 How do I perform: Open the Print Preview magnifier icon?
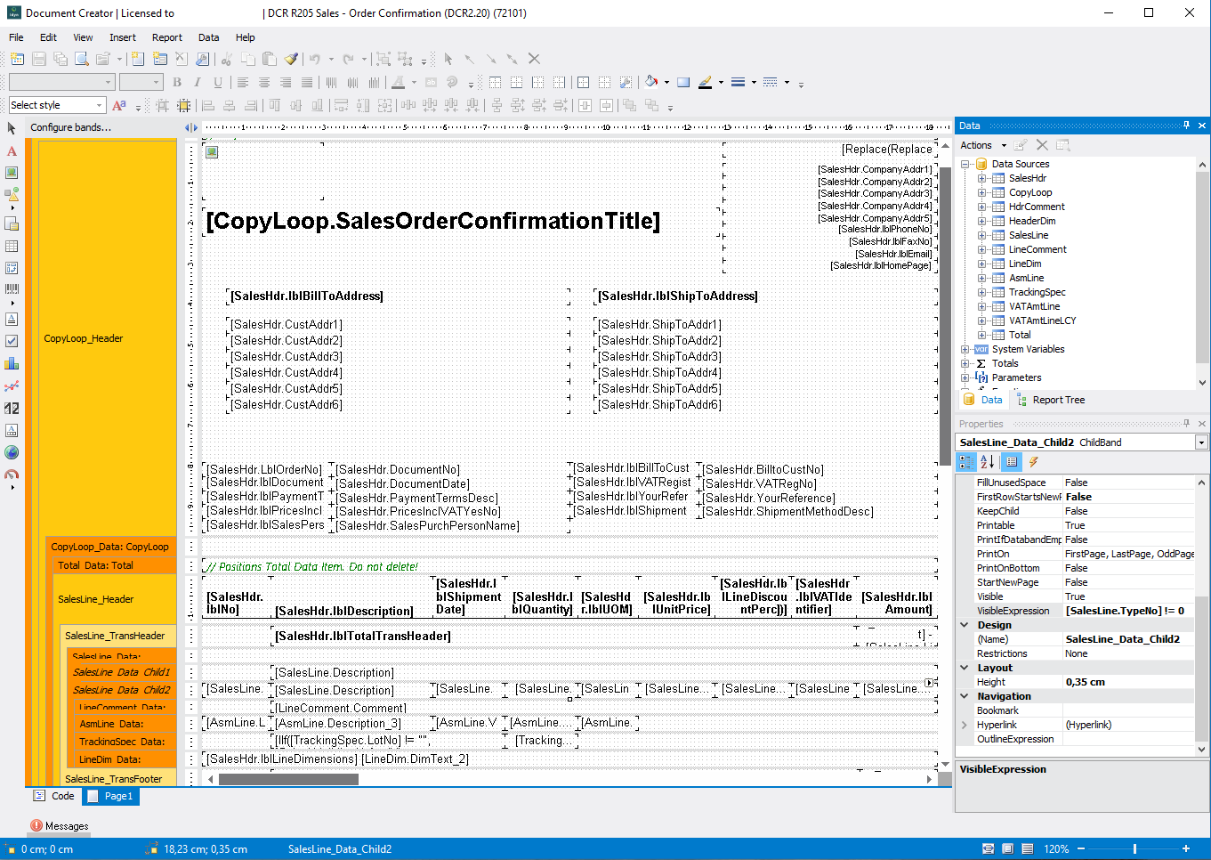tap(82, 59)
